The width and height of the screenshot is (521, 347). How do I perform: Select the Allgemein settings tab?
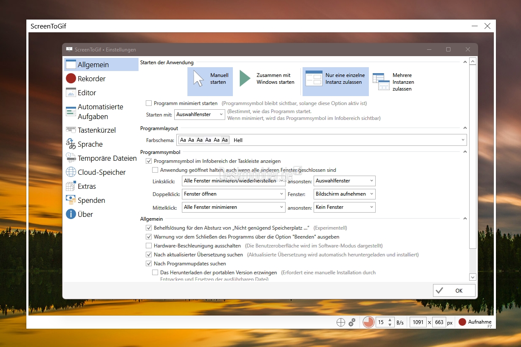point(101,65)
